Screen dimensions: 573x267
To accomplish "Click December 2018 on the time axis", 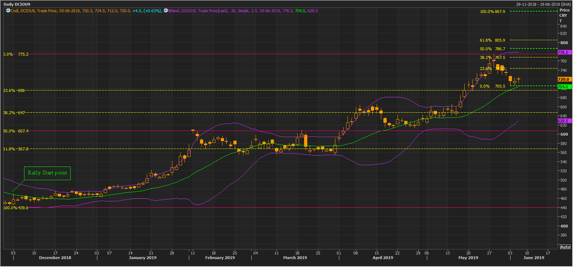I will pos(55,258).
